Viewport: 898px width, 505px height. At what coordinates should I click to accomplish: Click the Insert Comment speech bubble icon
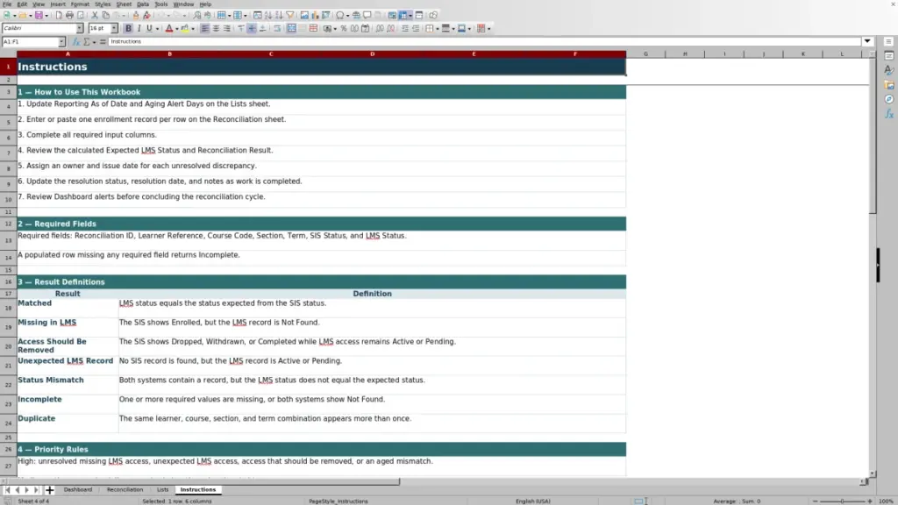click(367, 15)
